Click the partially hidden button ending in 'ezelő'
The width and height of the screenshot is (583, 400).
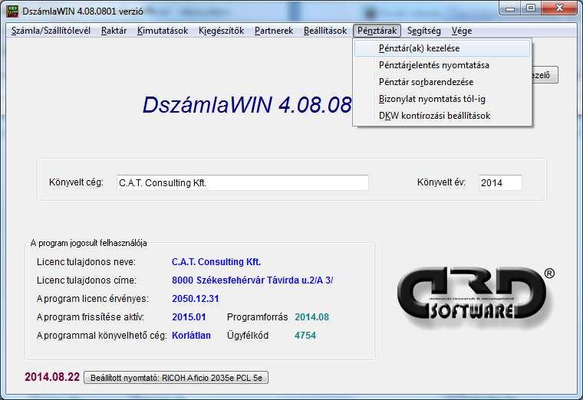coord(545,75)
